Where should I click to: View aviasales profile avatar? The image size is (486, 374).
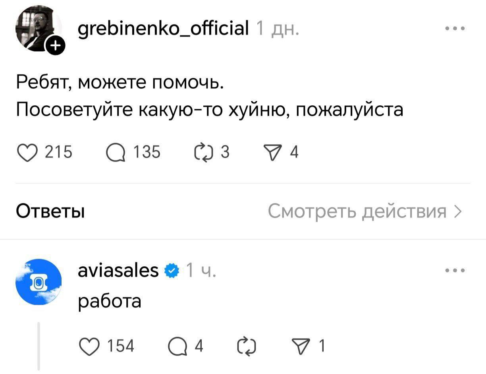click(x=39, y=282)
